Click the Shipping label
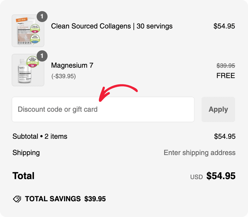 pos(26,153)
